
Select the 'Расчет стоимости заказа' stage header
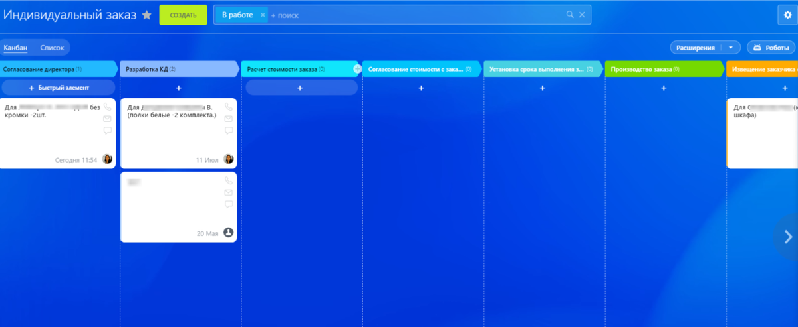coord(301,69)
